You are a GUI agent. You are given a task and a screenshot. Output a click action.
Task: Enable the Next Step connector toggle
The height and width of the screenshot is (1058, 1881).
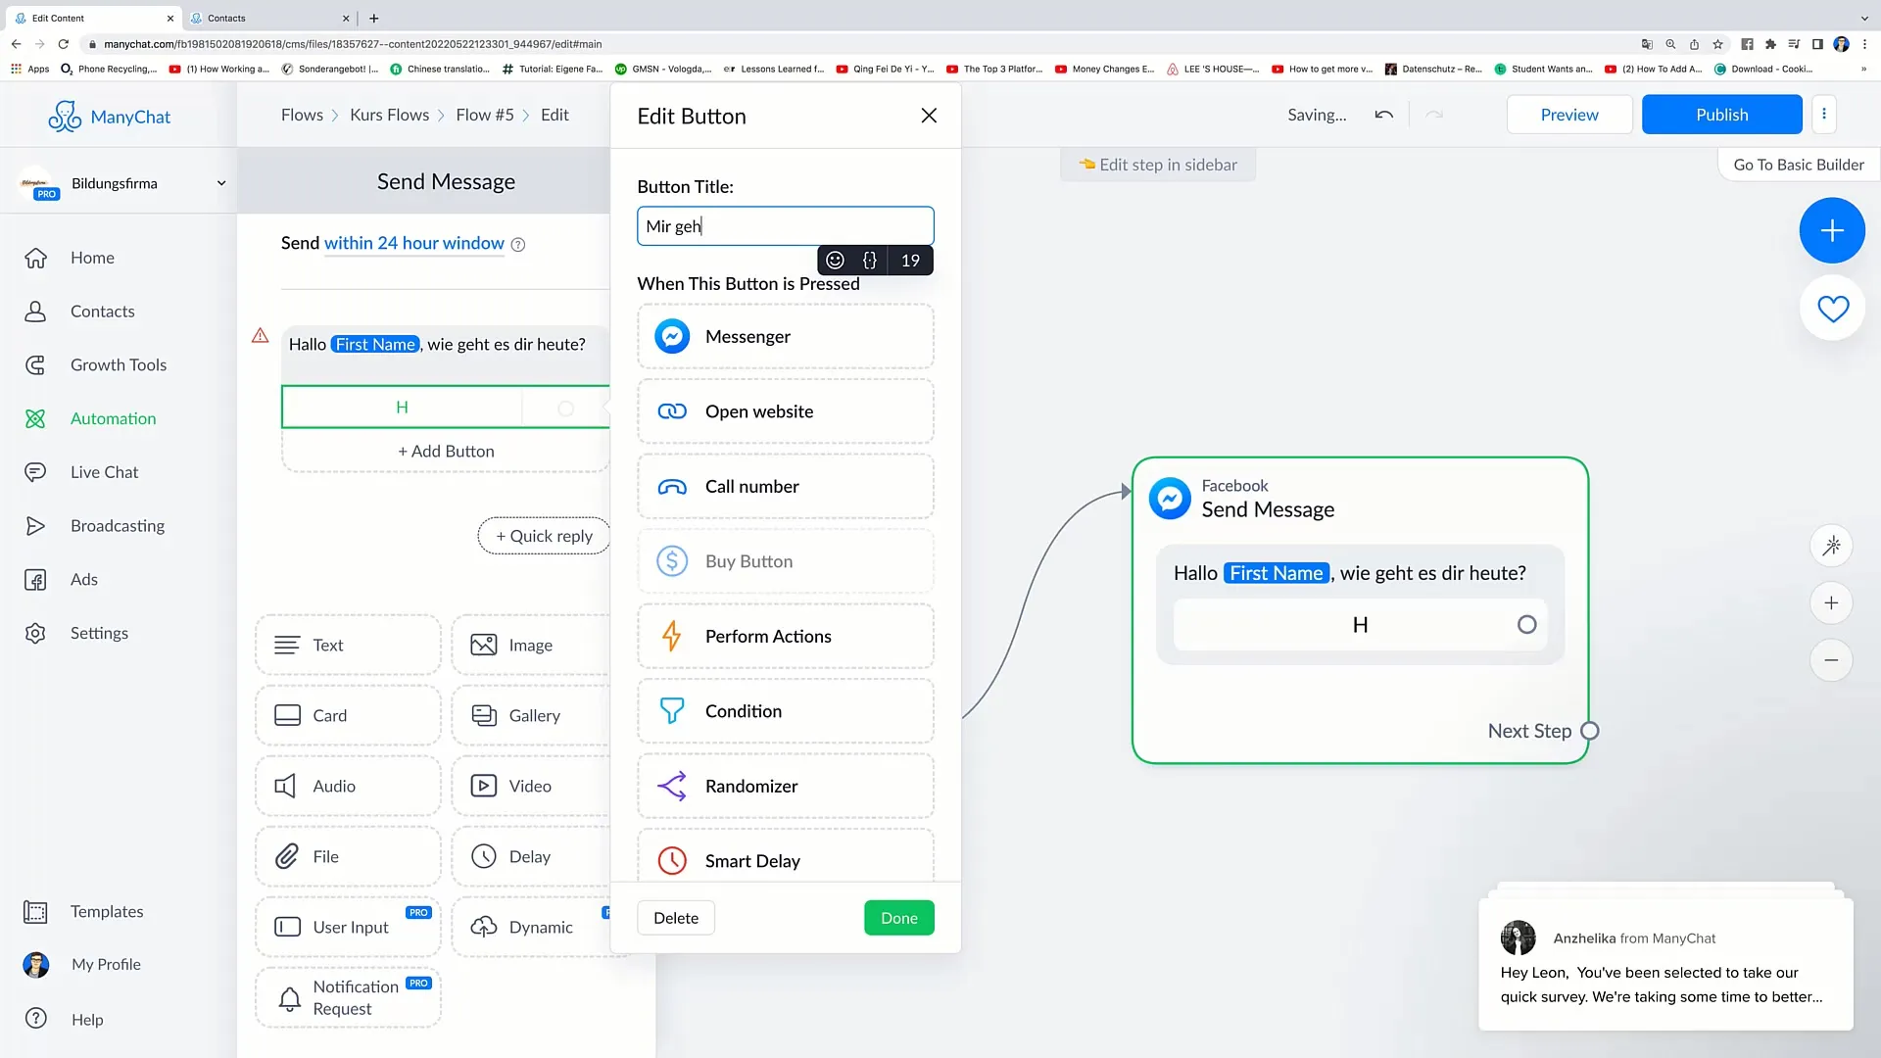pos(1590,730)
